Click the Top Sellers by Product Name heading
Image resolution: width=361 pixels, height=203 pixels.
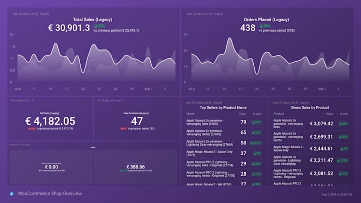[223, 107]
